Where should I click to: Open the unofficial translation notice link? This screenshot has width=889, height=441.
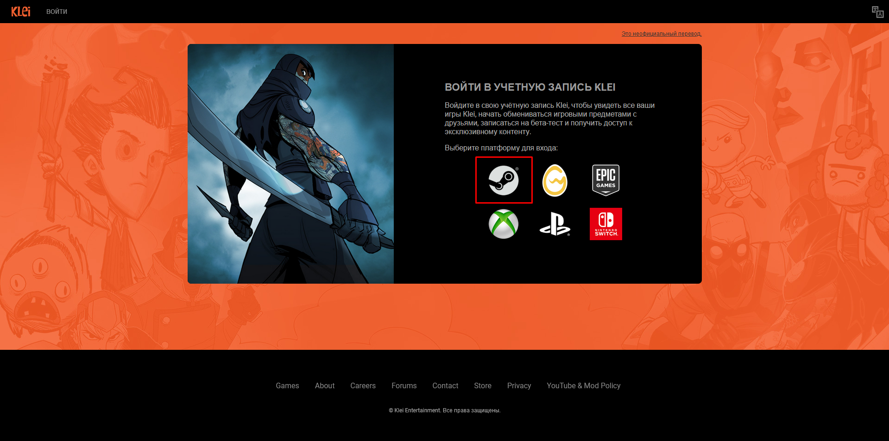pyautogui.click(x=662, y=34)
